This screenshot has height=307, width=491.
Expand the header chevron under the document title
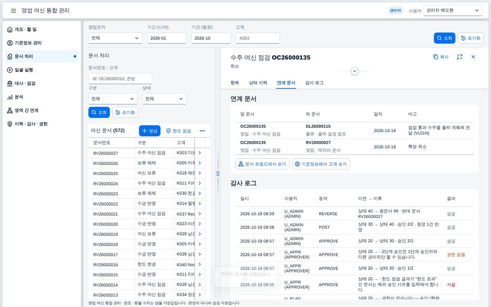(x=355, y=71)
